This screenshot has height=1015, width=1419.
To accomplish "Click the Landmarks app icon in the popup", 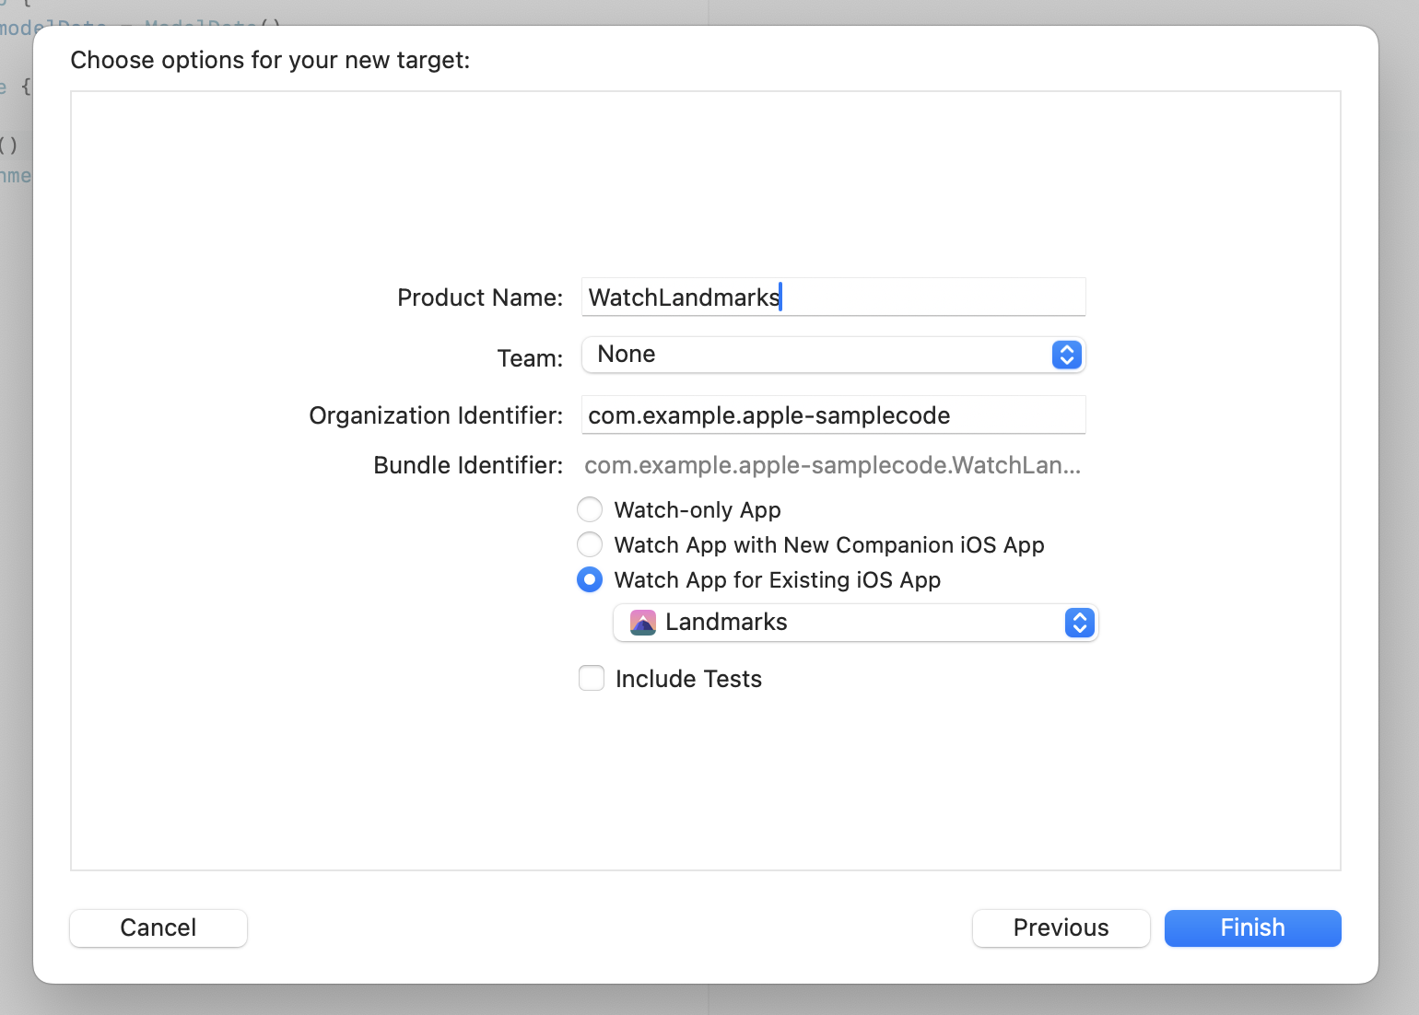I will (642, 623).
